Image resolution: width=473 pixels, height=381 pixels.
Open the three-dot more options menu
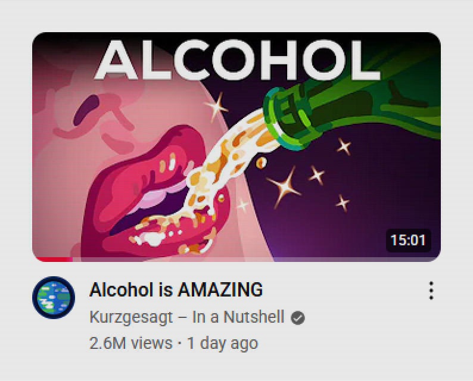click(x=431, y=291)
